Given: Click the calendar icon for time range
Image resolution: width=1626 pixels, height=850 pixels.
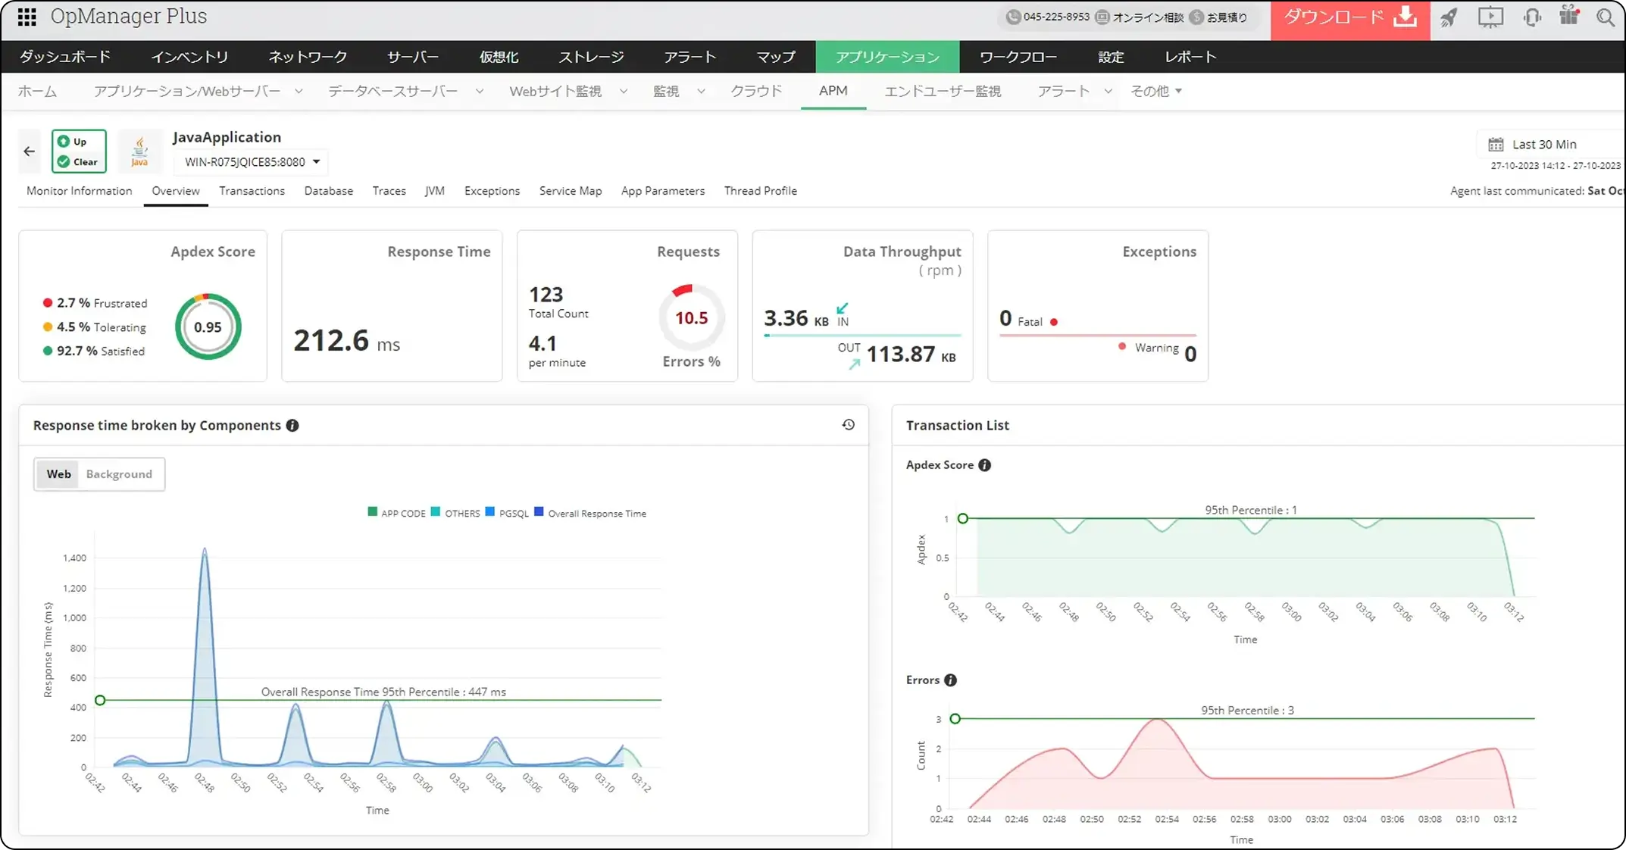Looking at the screenshot, I should (1496, 144).
